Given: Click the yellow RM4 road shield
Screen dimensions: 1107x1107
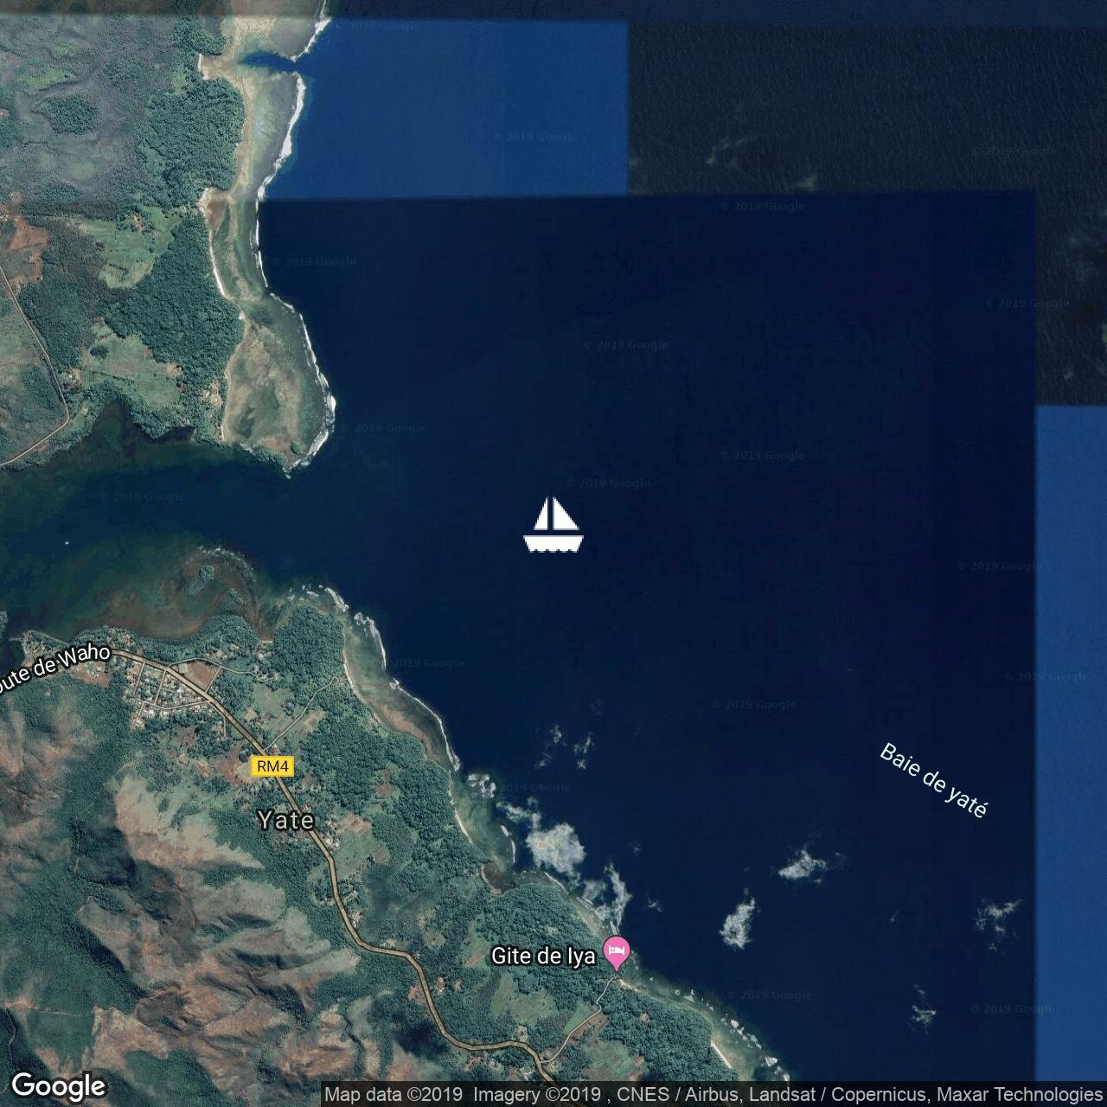Looking at the screenshot, I should [x=272, y=766].
